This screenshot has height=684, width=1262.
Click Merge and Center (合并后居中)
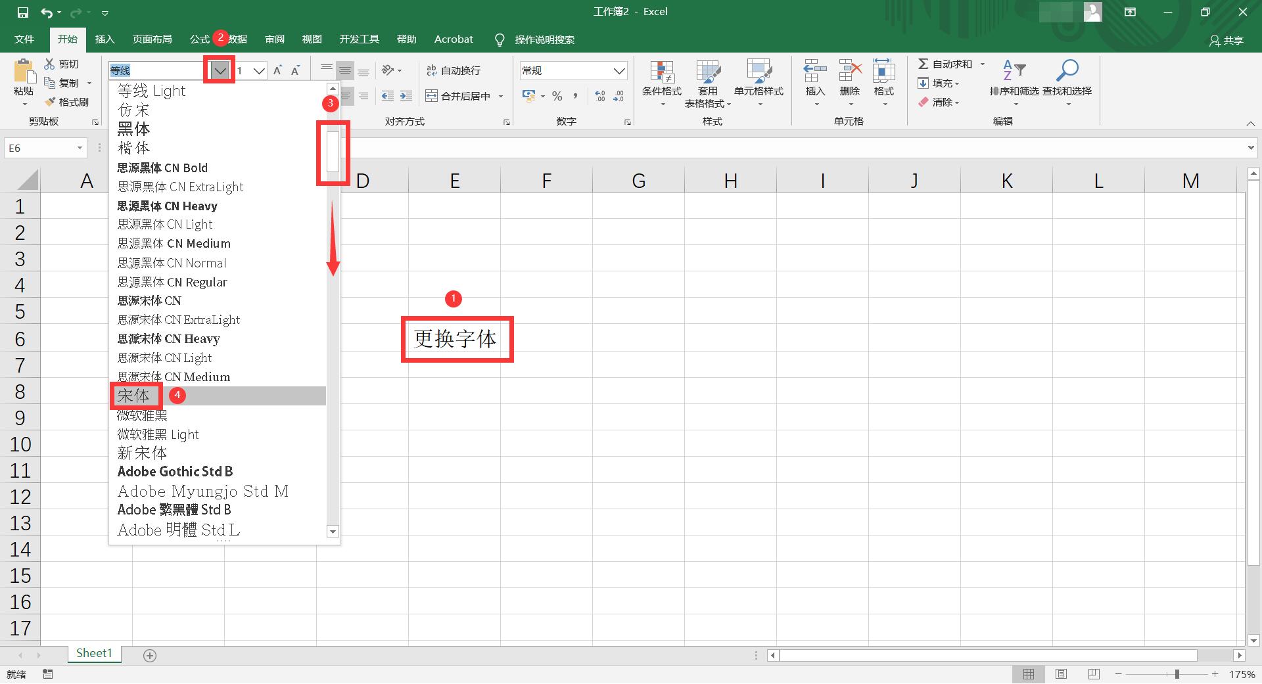click(x=458, y=96)
